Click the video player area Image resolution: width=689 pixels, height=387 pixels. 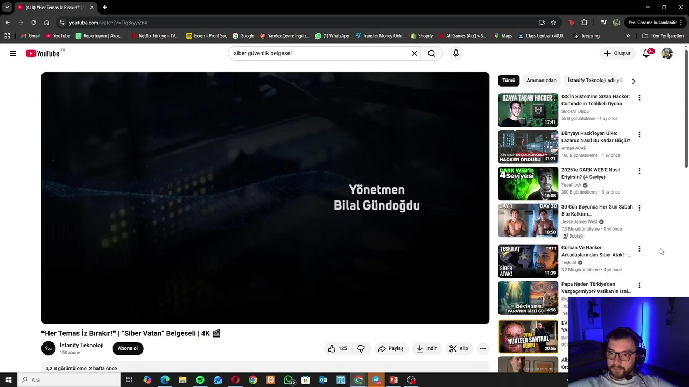pos(265,198)
